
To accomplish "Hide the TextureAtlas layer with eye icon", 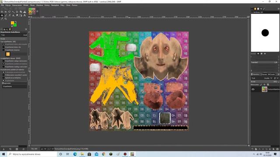I will tap(253, 89).
